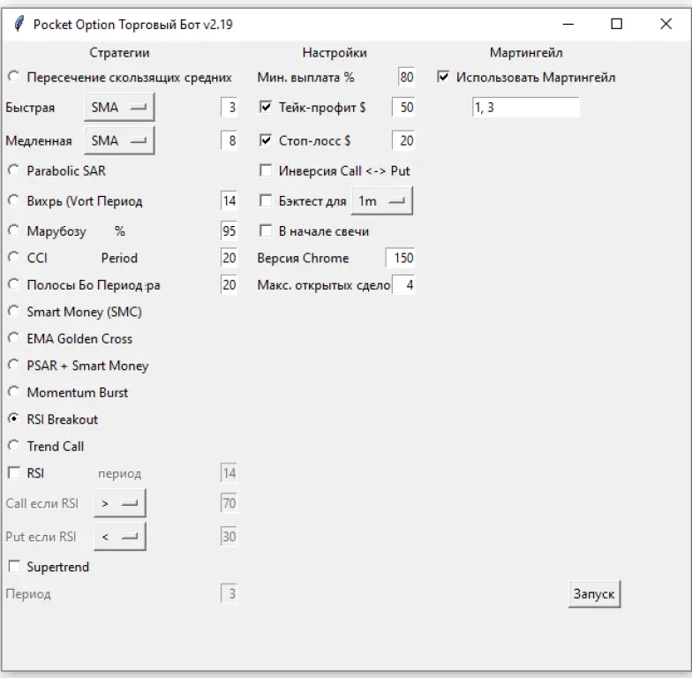Viewport: 692px width, 678px height.
Task: Click the Call RSI threshold field showing 70
Action: (229, 503)
